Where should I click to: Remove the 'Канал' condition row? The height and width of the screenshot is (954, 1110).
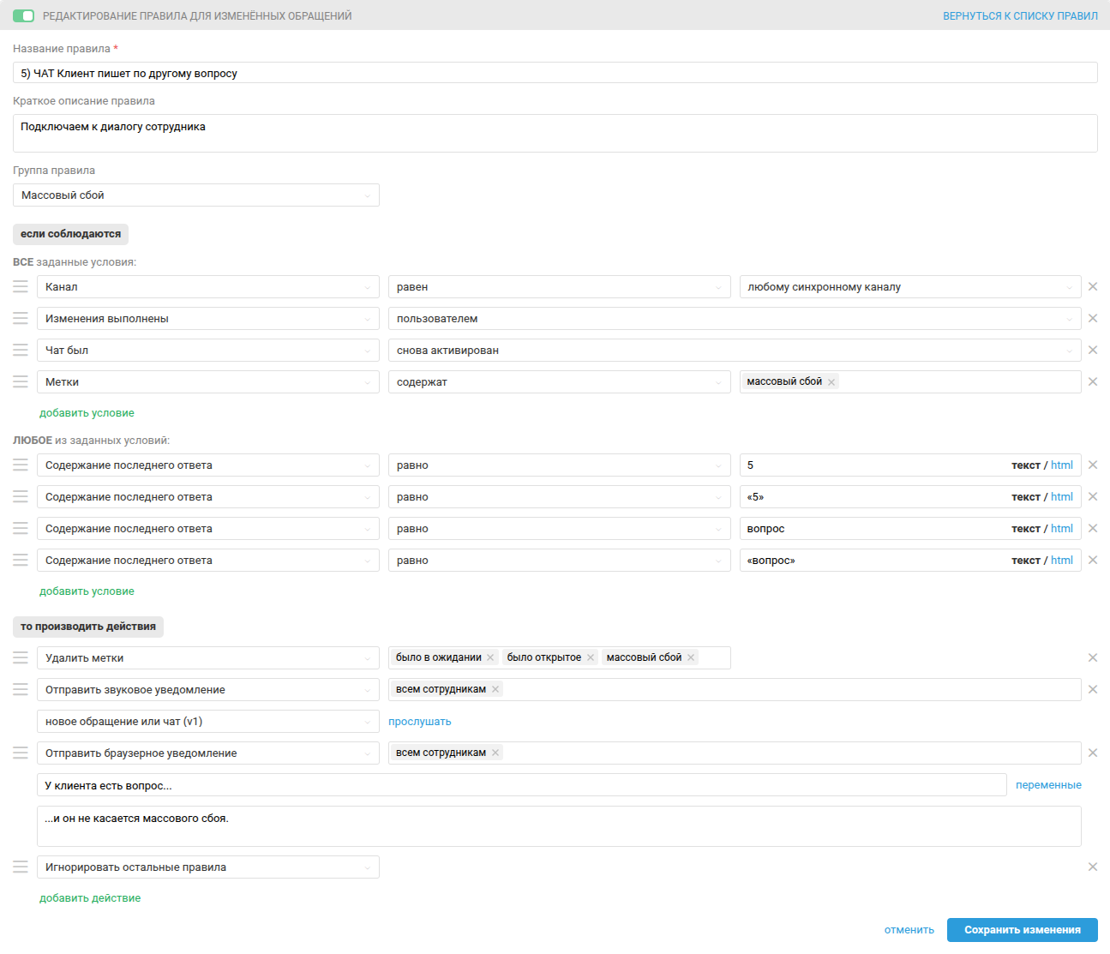tap(1093, 287)
